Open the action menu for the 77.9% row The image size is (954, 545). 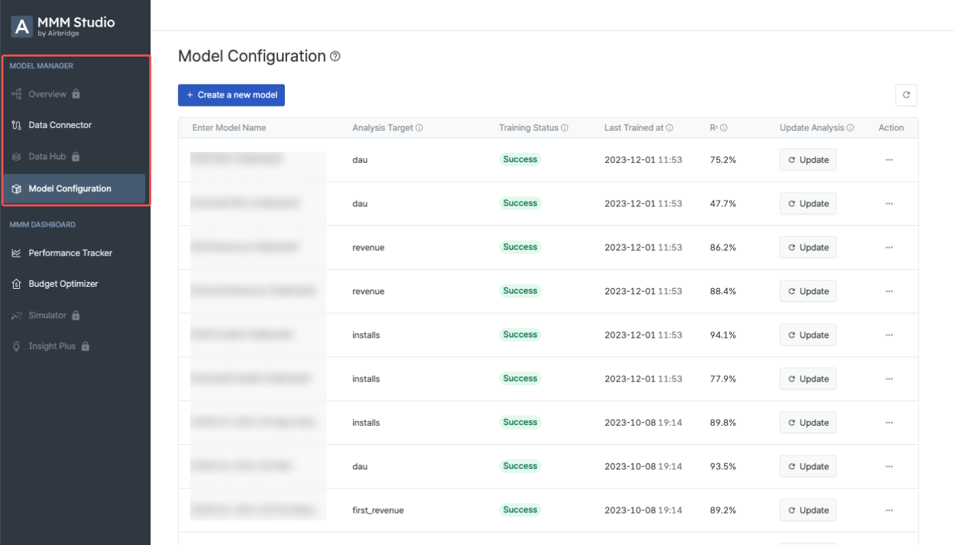(889, 379)
